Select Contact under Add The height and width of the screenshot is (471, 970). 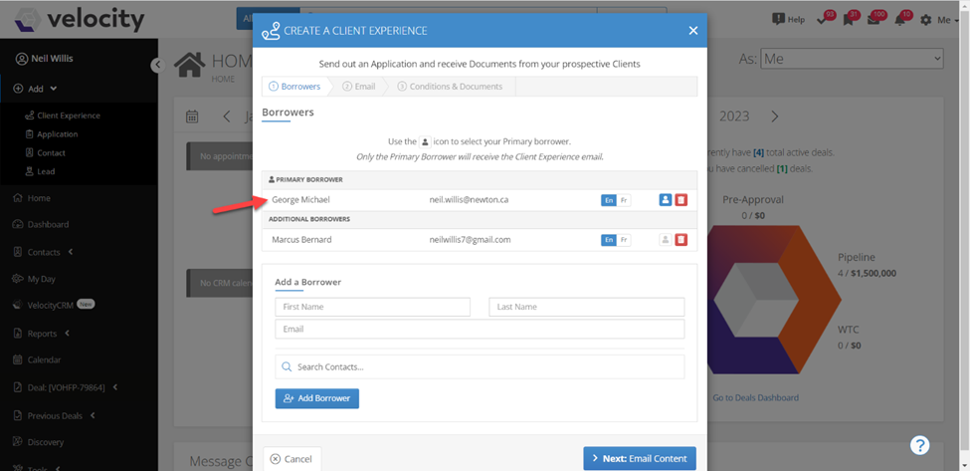tap(45, 153)
